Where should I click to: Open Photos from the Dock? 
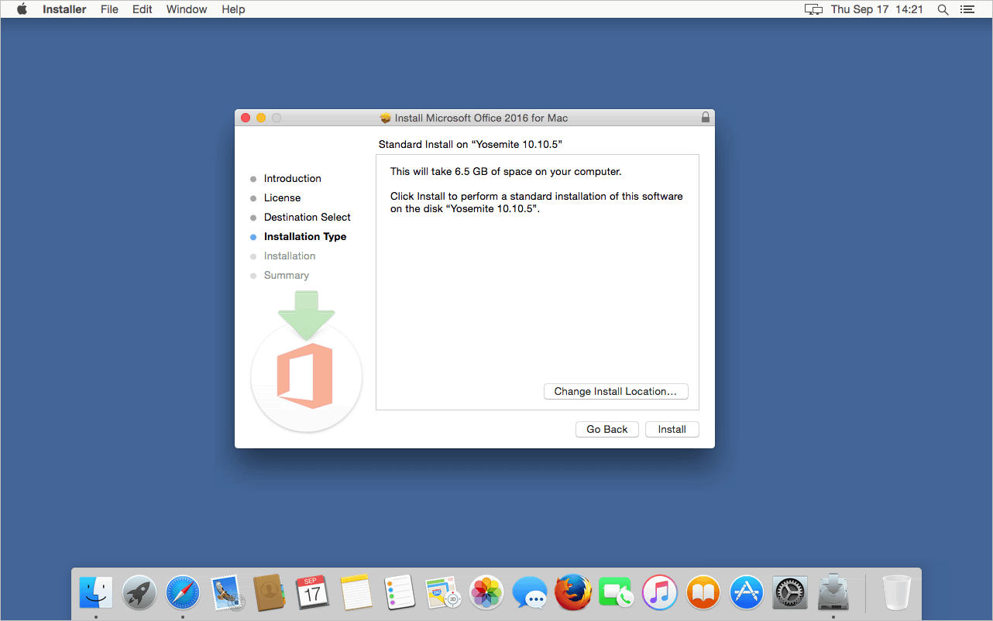click(487, 593)
